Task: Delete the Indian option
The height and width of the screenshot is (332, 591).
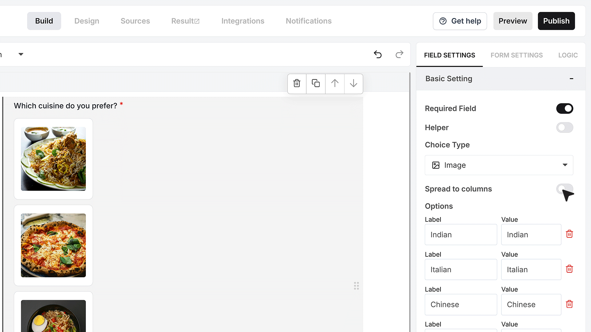Action: pos(569,234)
